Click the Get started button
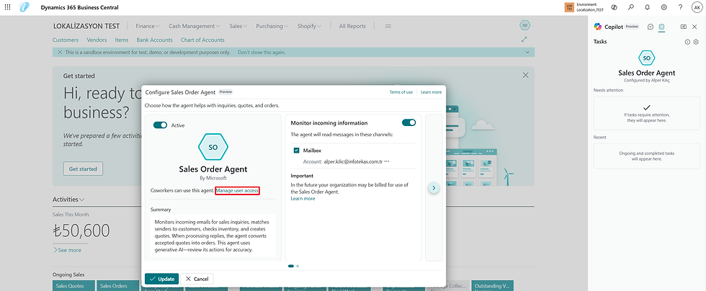This screenshot has height=291, width=706. point(83,169)
